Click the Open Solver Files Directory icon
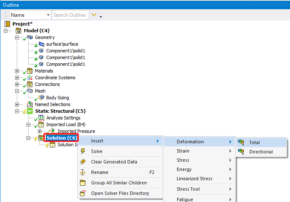 click(x=83, y=193)
